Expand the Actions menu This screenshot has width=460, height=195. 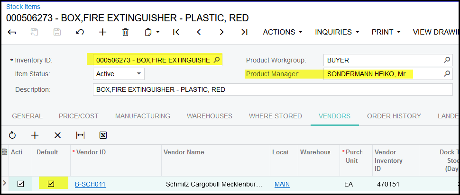283,32
